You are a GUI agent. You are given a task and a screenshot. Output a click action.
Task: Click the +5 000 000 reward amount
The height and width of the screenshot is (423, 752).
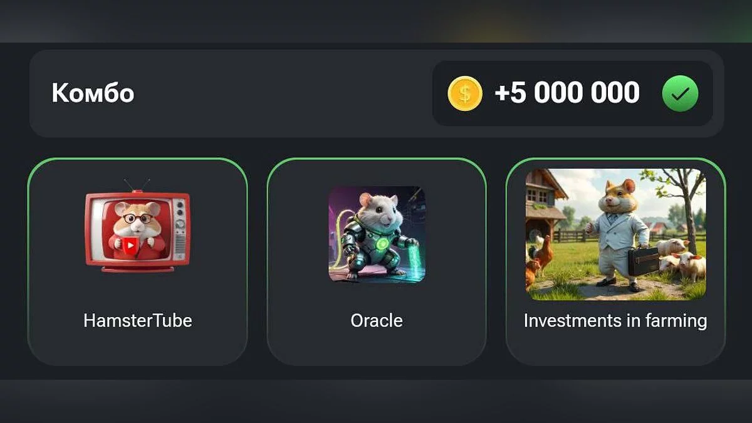click(x=567, y=93)
